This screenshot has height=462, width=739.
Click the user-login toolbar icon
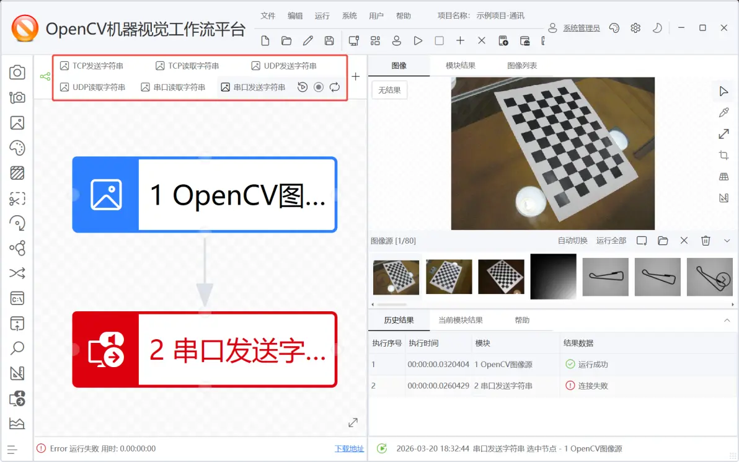pos(396,41)
